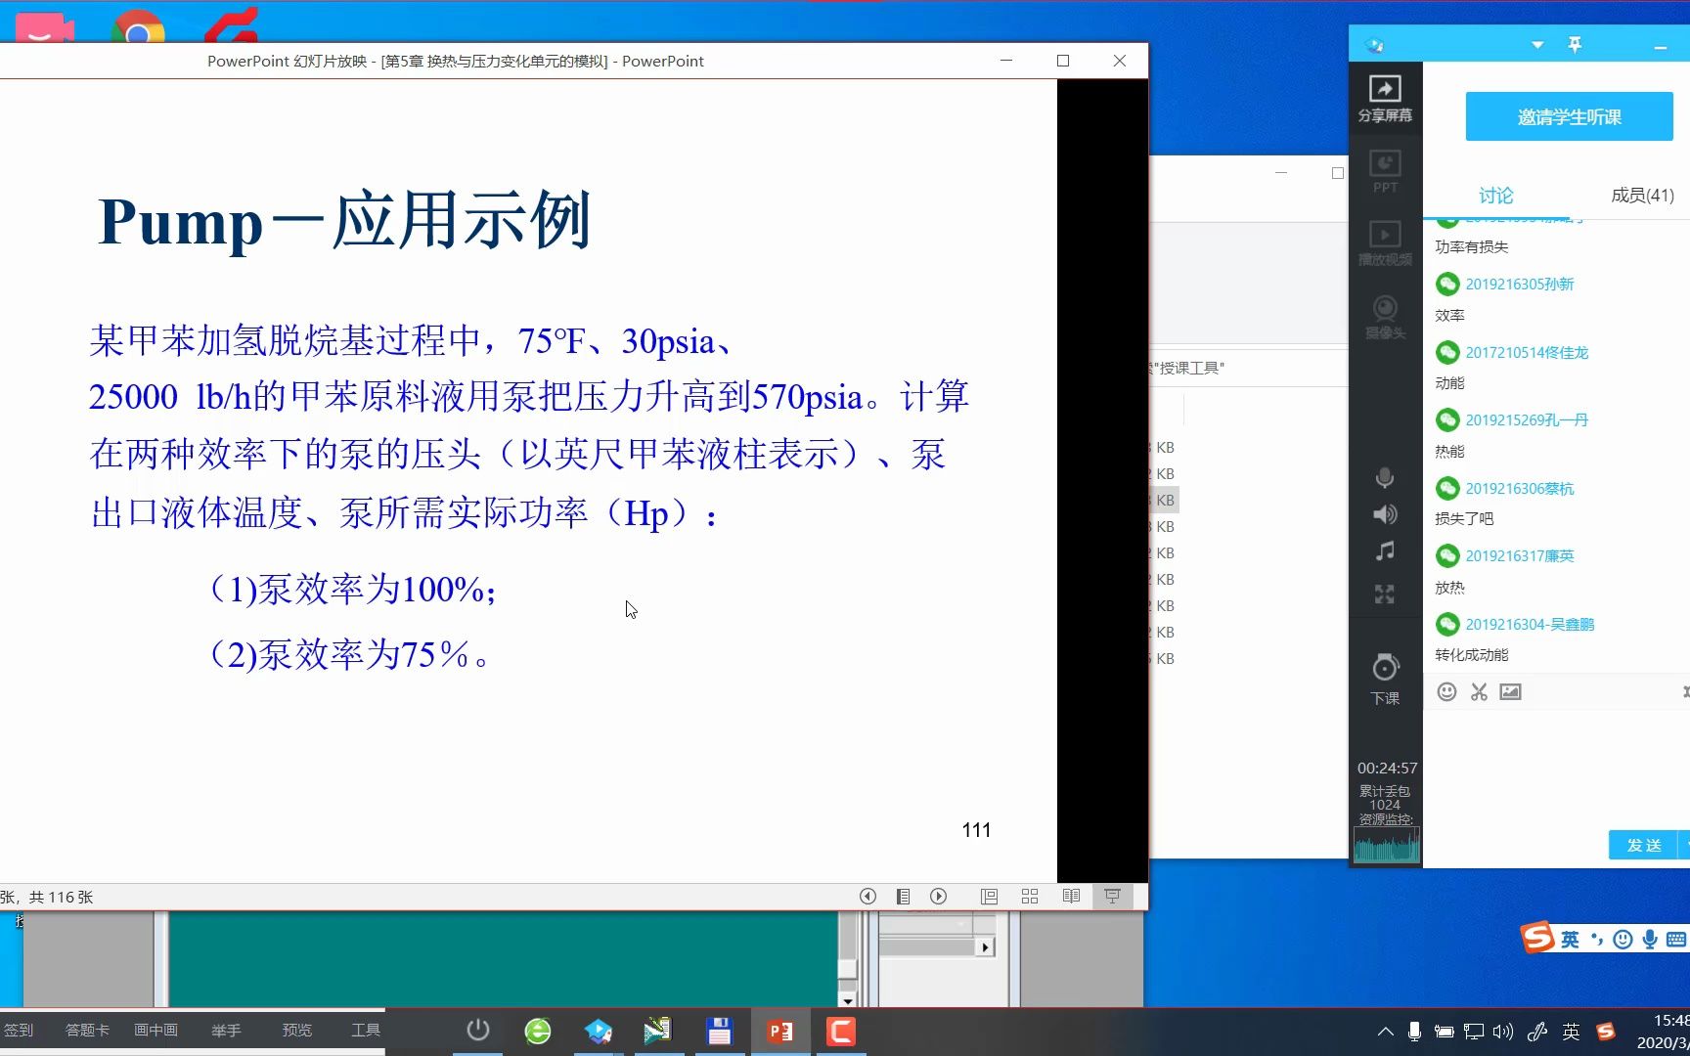Click the scissors screenshot icon in chat

click(1479, 692)
